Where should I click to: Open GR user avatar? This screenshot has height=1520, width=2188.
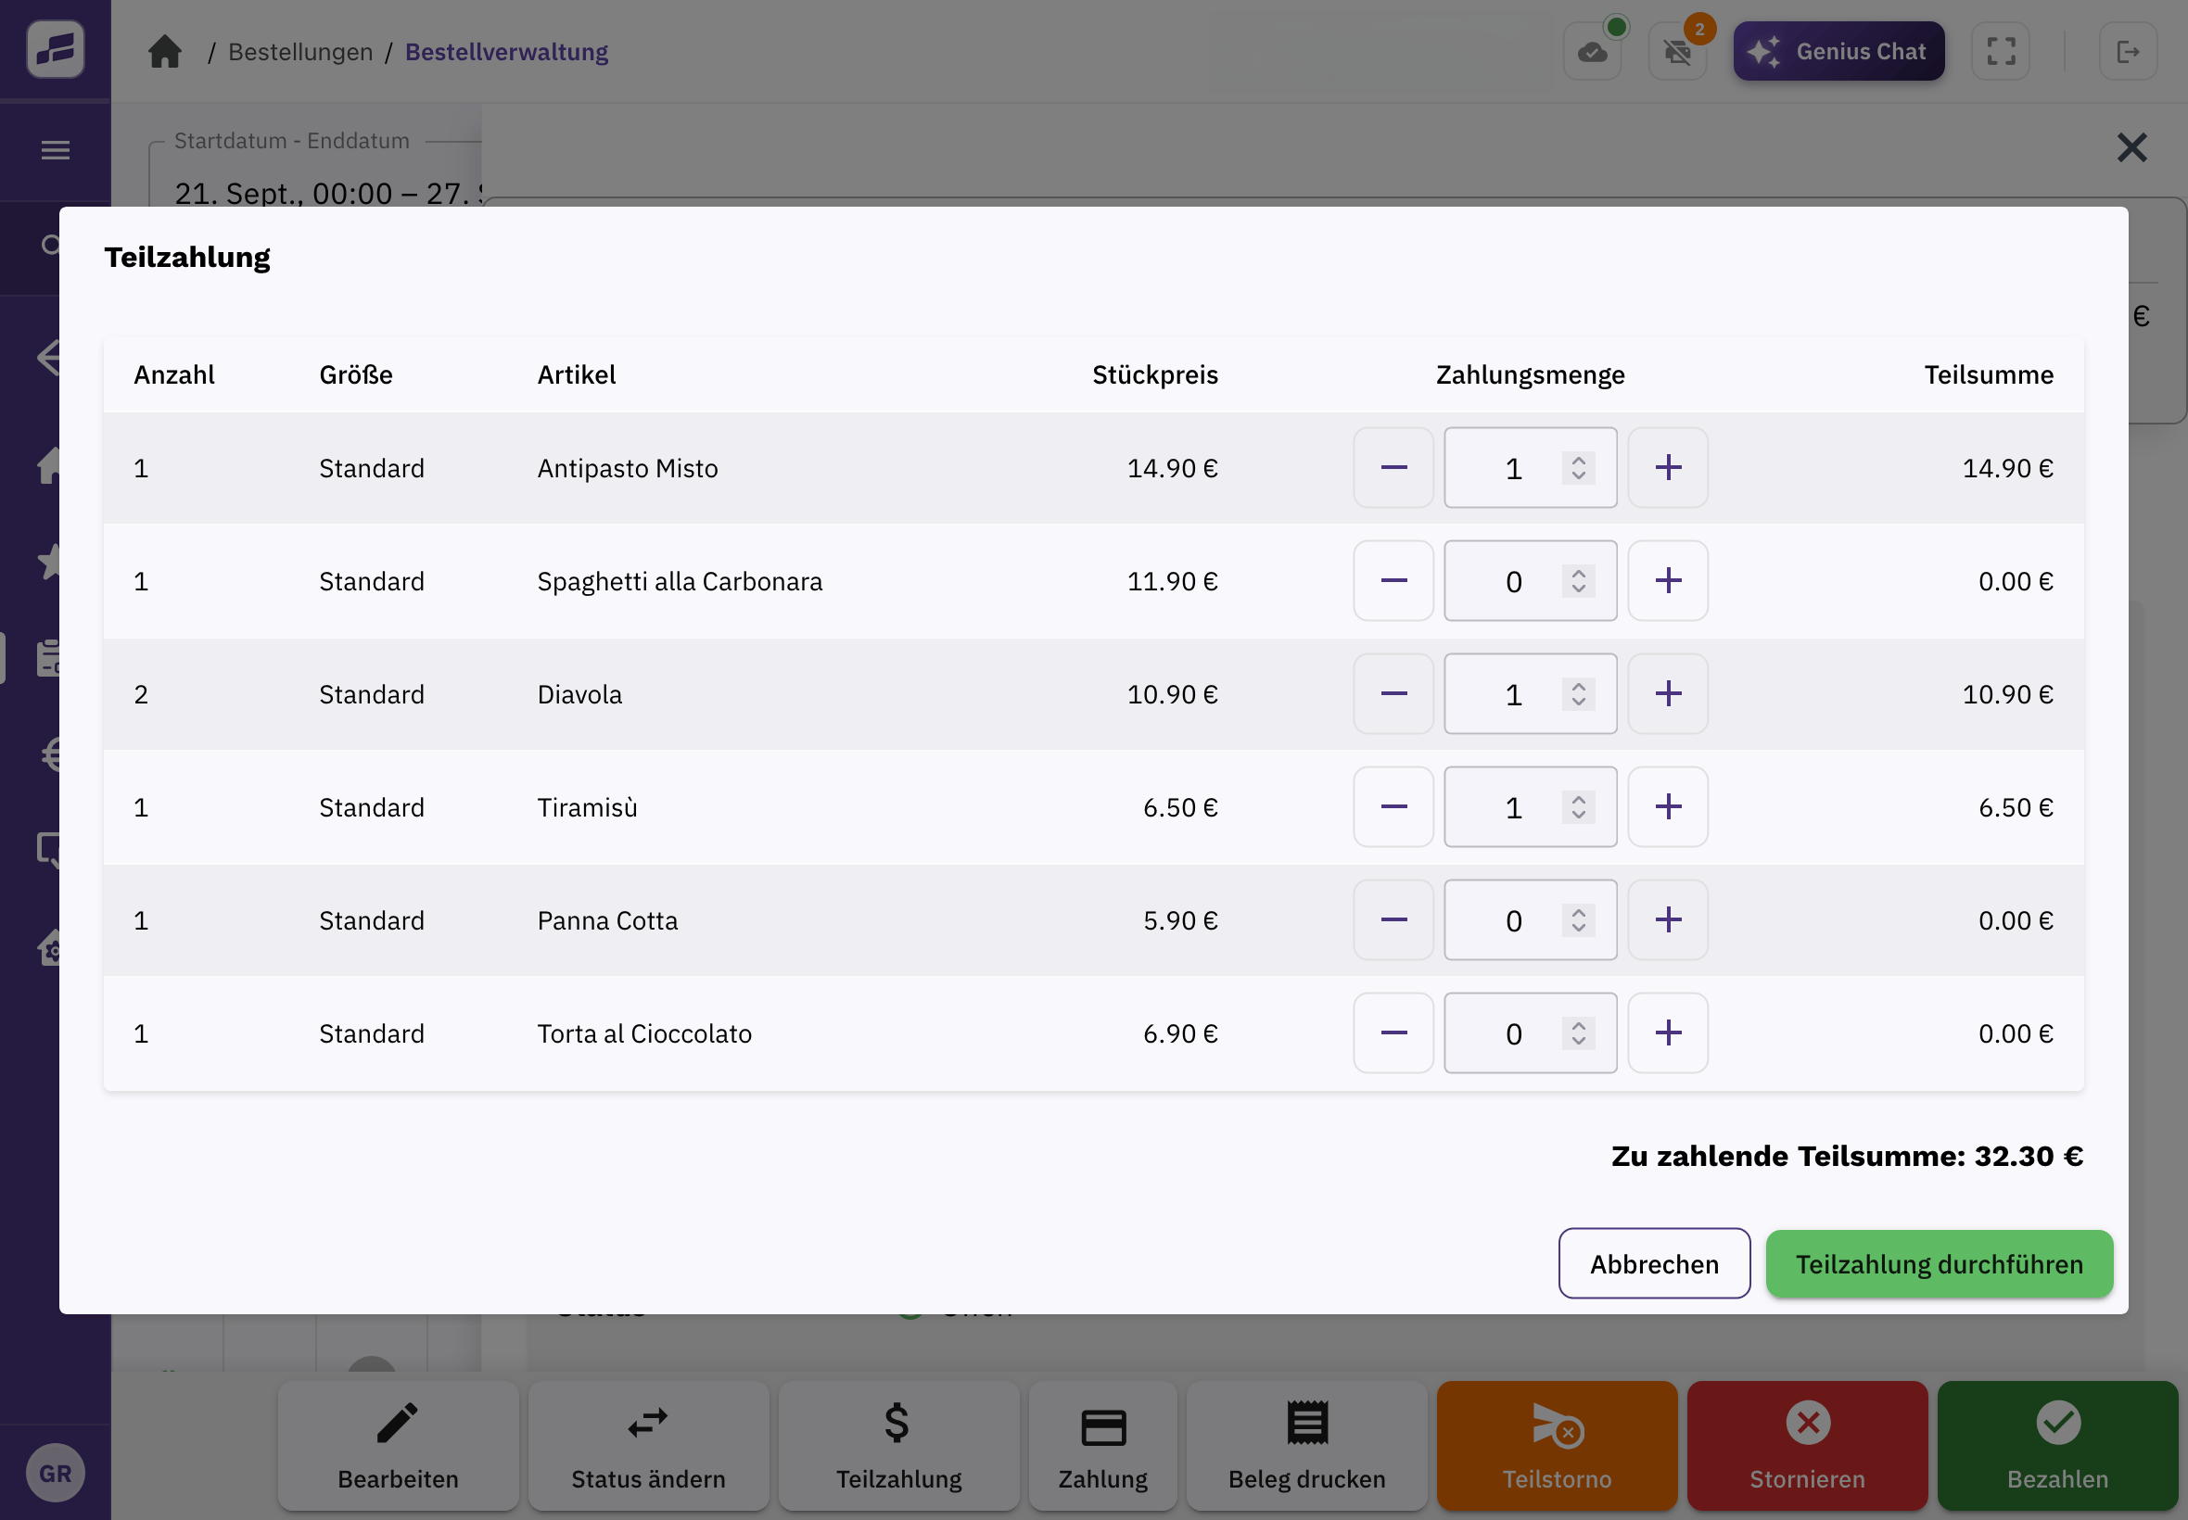[56, 1474]
